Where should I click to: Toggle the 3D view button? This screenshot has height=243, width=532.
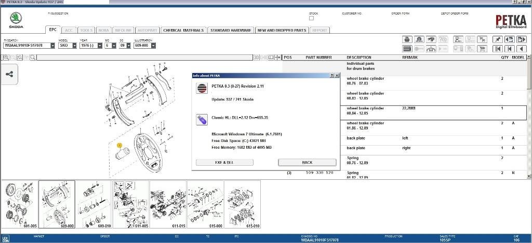(257, 58)
